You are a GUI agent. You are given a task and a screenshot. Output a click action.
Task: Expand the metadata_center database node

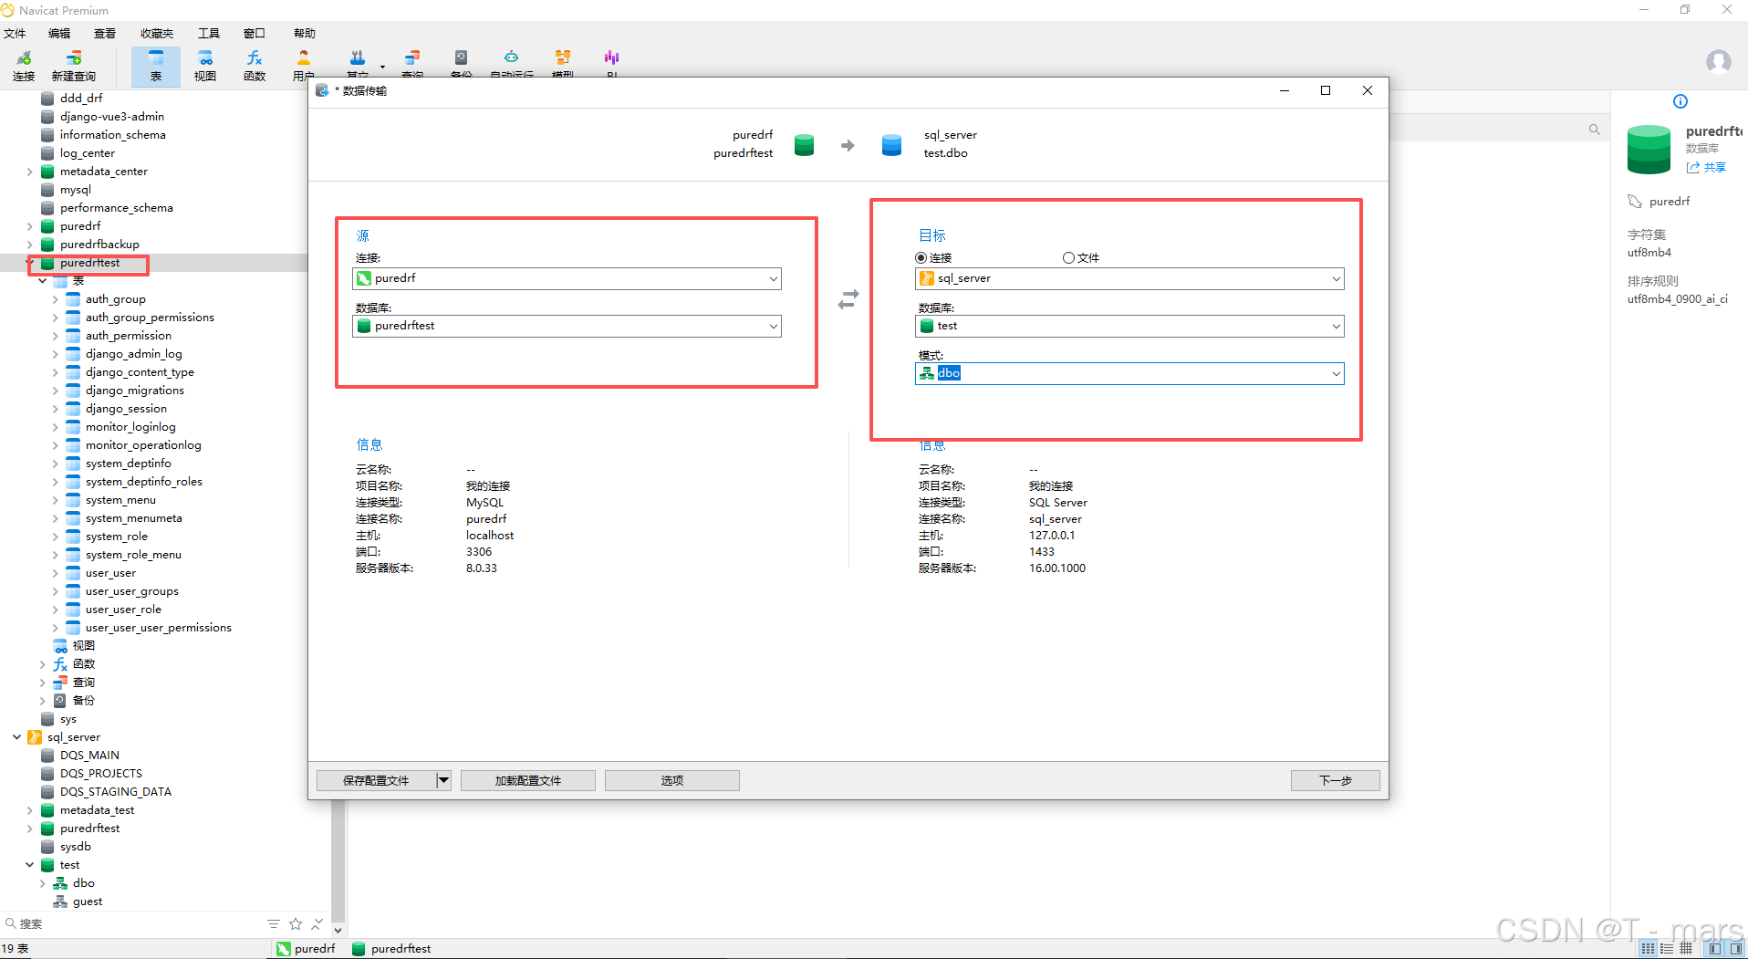click(x=29, y=172)
